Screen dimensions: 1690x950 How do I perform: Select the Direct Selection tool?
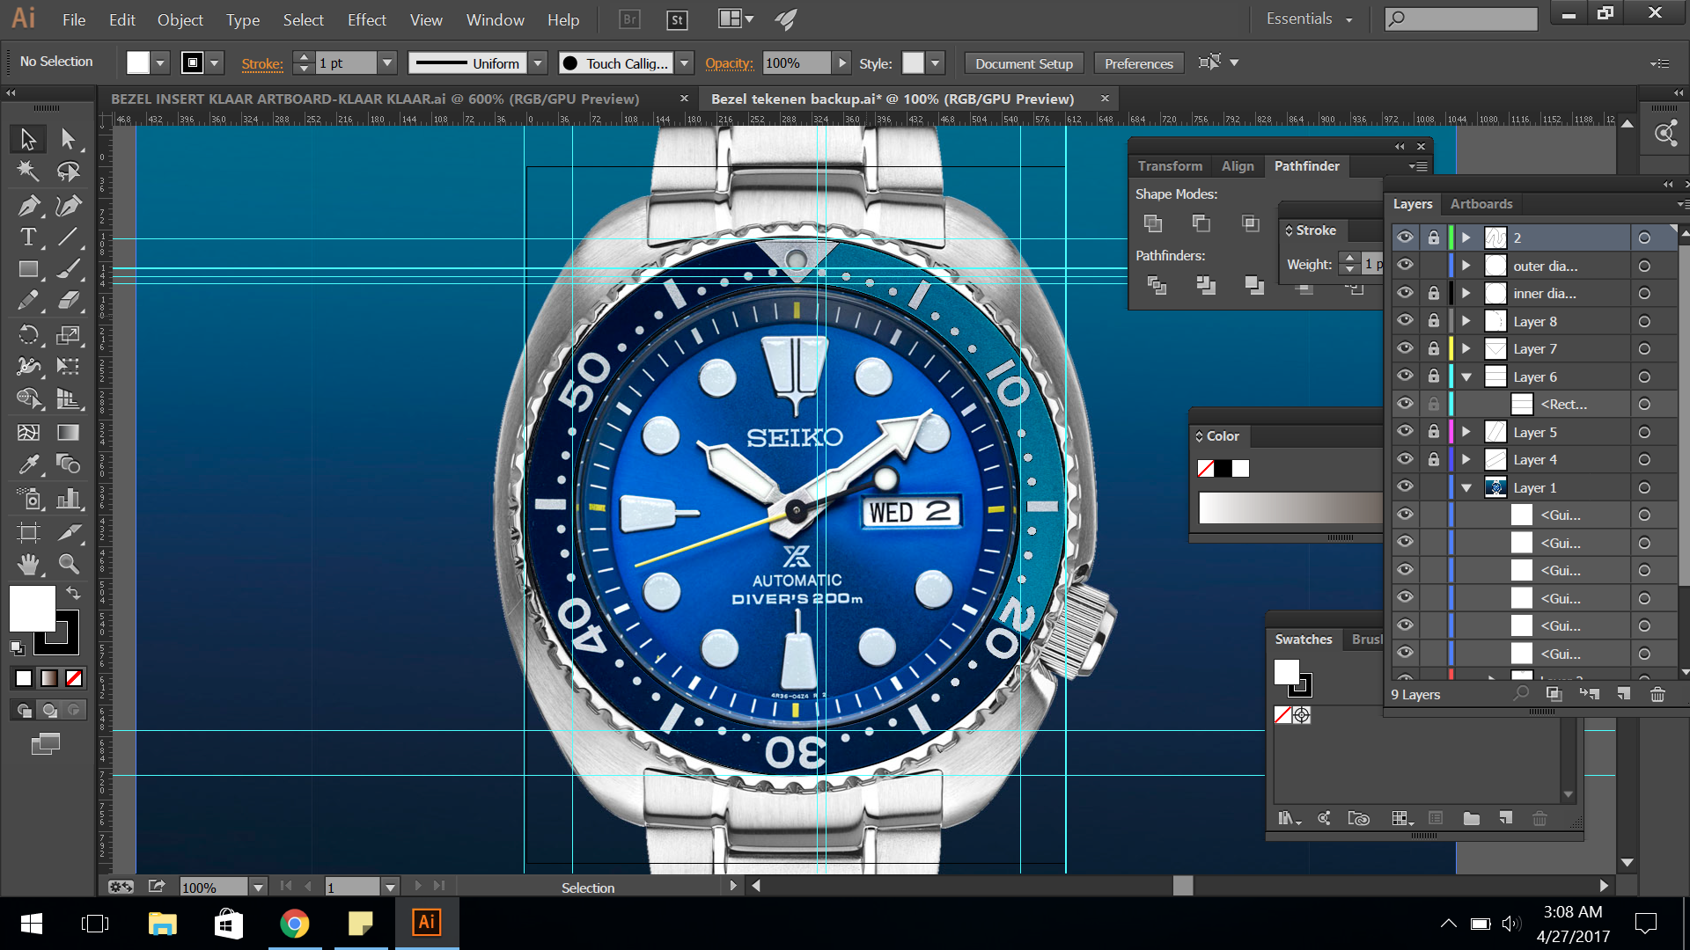[x=68, y=139]
